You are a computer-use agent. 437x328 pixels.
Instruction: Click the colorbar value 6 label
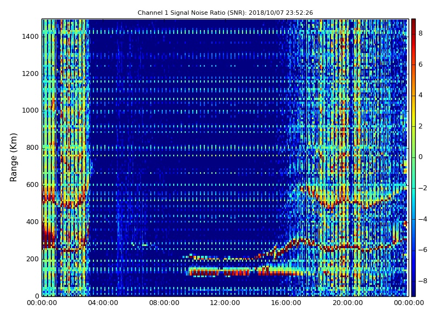[x=421, y=65]
